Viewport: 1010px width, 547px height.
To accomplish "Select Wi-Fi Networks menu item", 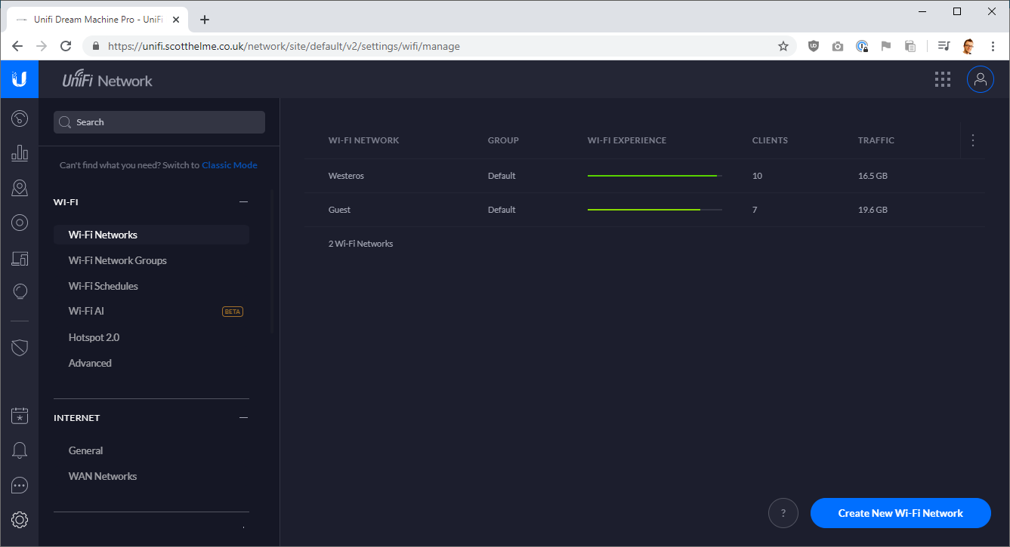I will (151, 235).
